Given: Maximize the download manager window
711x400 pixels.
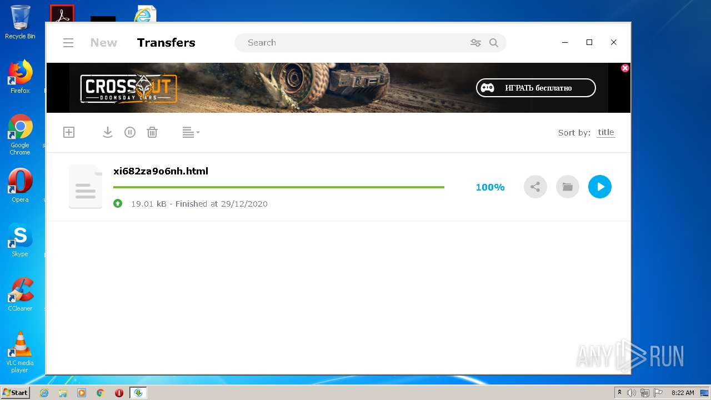Looking at the screenshot, I should pos(589,42).
